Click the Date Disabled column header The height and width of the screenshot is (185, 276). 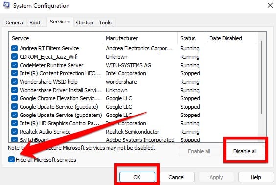pyautogui.click(x=231, y=38)
